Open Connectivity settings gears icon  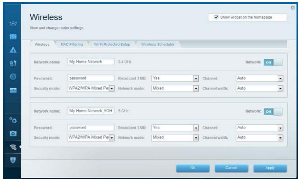13,120
